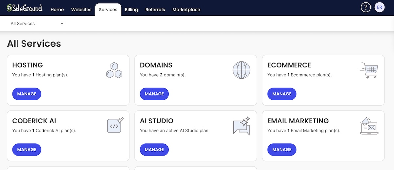
Task: Click the Domains globe icon
Action: click(241, 70)
